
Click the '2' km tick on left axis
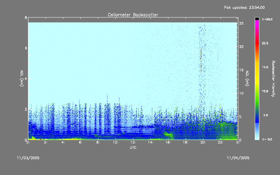click(26, 109)
